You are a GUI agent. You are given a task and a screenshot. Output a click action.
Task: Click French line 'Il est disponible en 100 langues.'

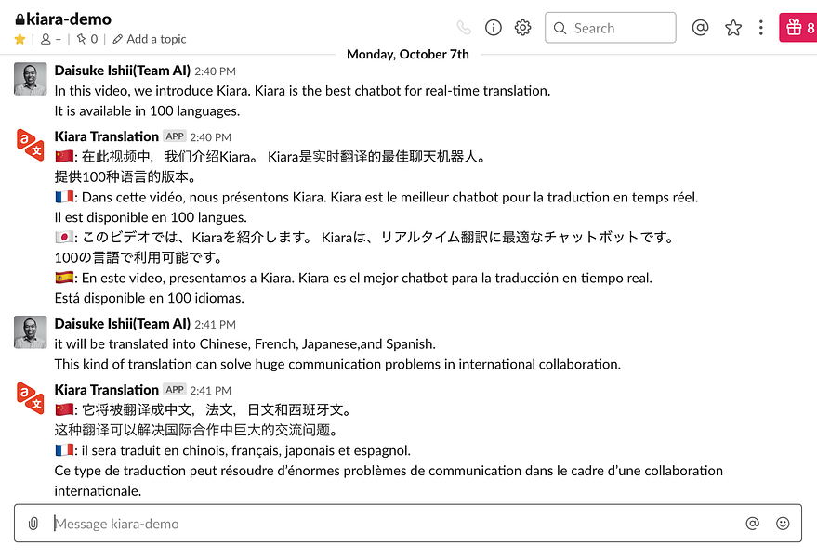[x=152, y=217]
